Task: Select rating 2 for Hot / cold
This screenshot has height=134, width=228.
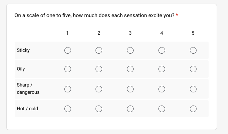Action: click(x=99, y=109)
